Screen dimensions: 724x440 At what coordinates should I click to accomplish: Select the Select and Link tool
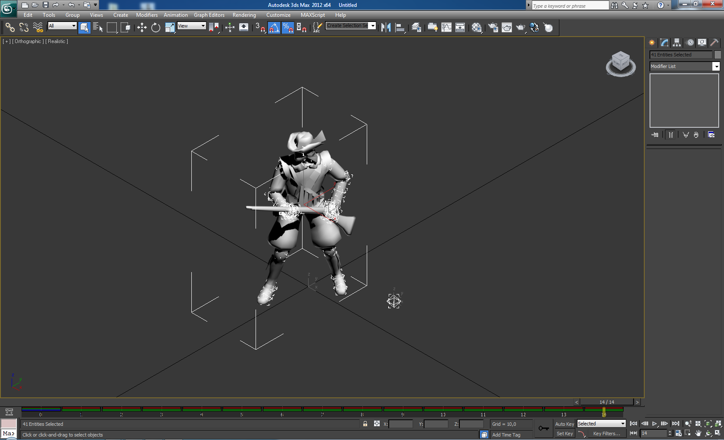[9, 28]
